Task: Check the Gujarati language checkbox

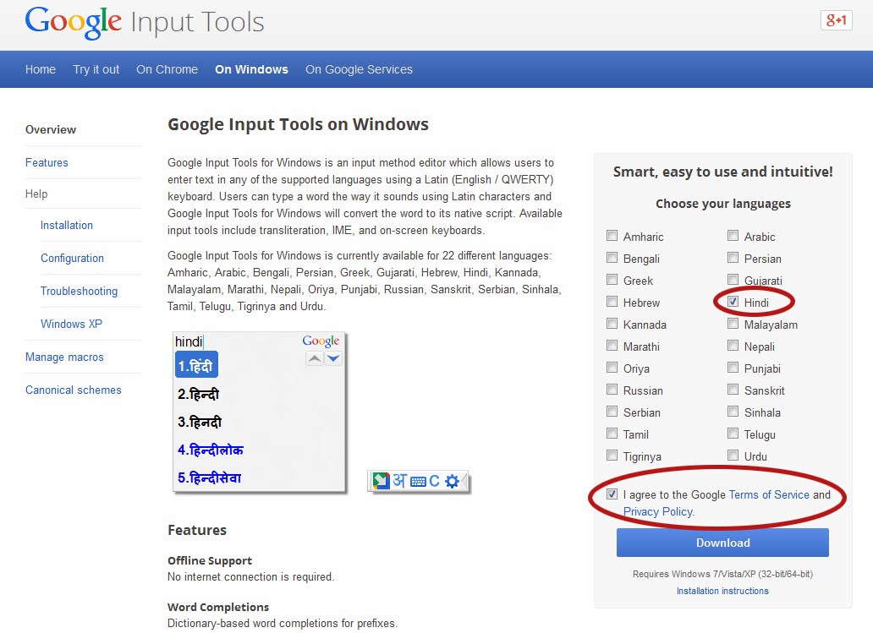Action: (x=733, y=280)
